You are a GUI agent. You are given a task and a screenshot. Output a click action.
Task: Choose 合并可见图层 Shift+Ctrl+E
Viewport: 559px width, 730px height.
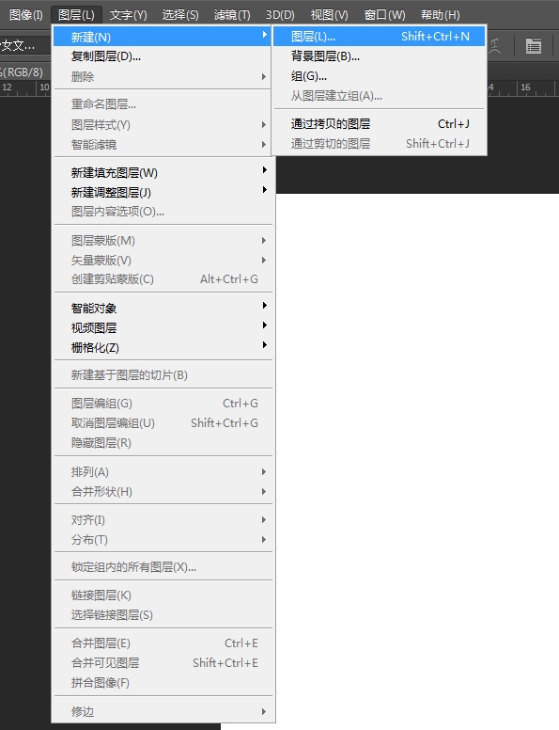163,662
